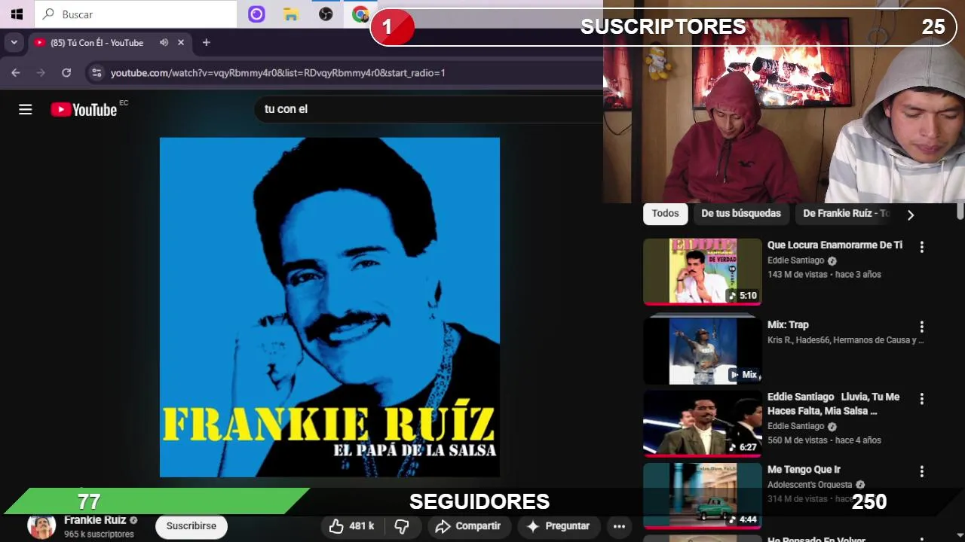Open Que Locura Enamorarme De Ti thumbnail
This screenshot has width=965, height=542.
[x=703, y=272]
